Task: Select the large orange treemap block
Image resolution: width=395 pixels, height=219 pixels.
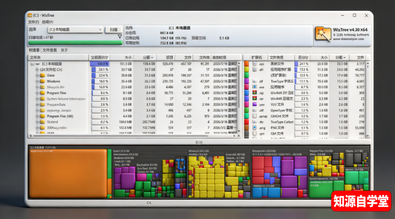Action: (x=68, y=173)
